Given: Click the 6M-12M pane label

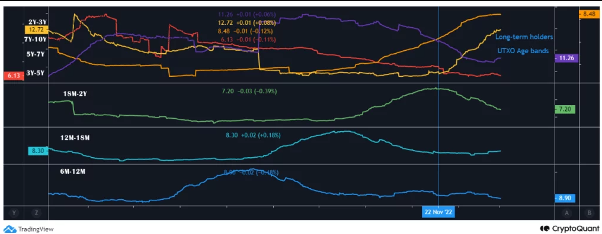Looking at the screenshot, I should point(72,172).
